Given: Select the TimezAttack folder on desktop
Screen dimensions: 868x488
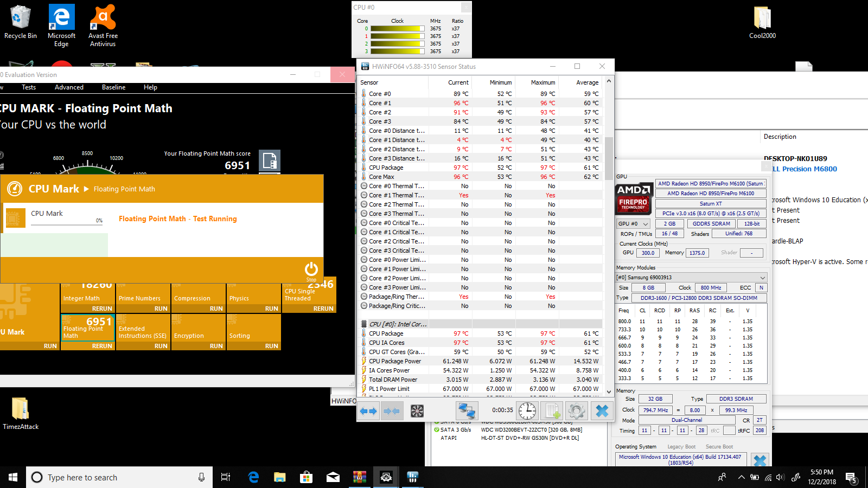Looking at the screenshot, I should click(21, 413).
